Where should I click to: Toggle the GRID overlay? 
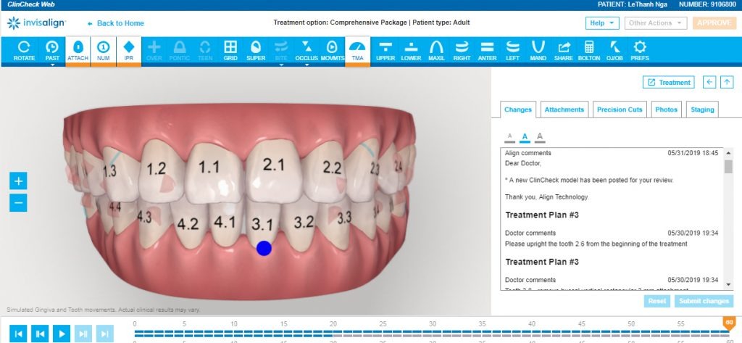coord(230,51)
